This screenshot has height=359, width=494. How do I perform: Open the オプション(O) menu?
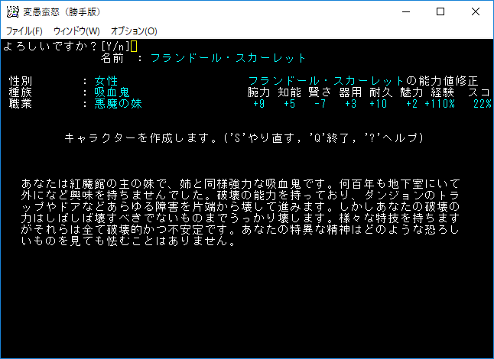[x=134, y=31]
